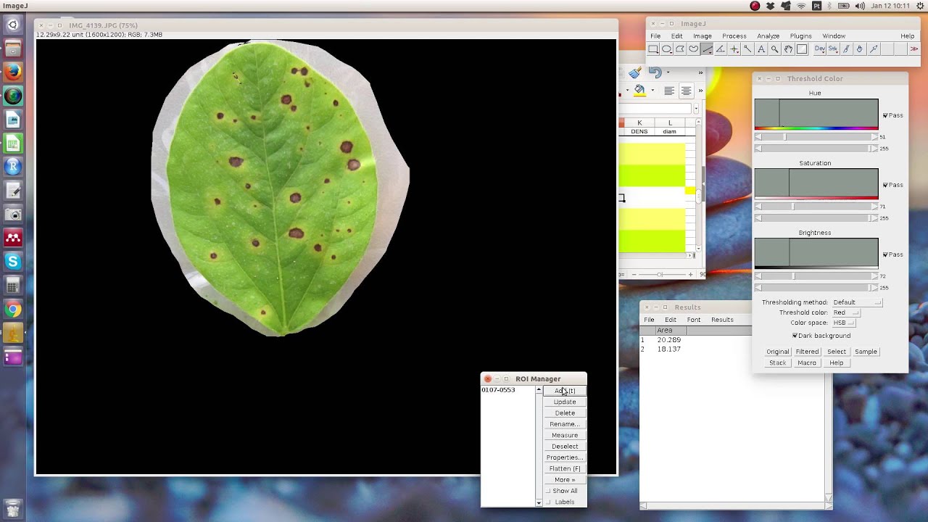Select the Rectangle selection tool in ImageJ
The image size is (928, 522).
coord(653,49)
